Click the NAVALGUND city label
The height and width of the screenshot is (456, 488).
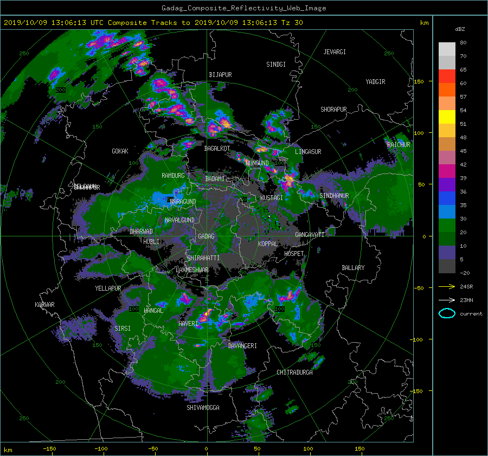click(x=179, y=220)
